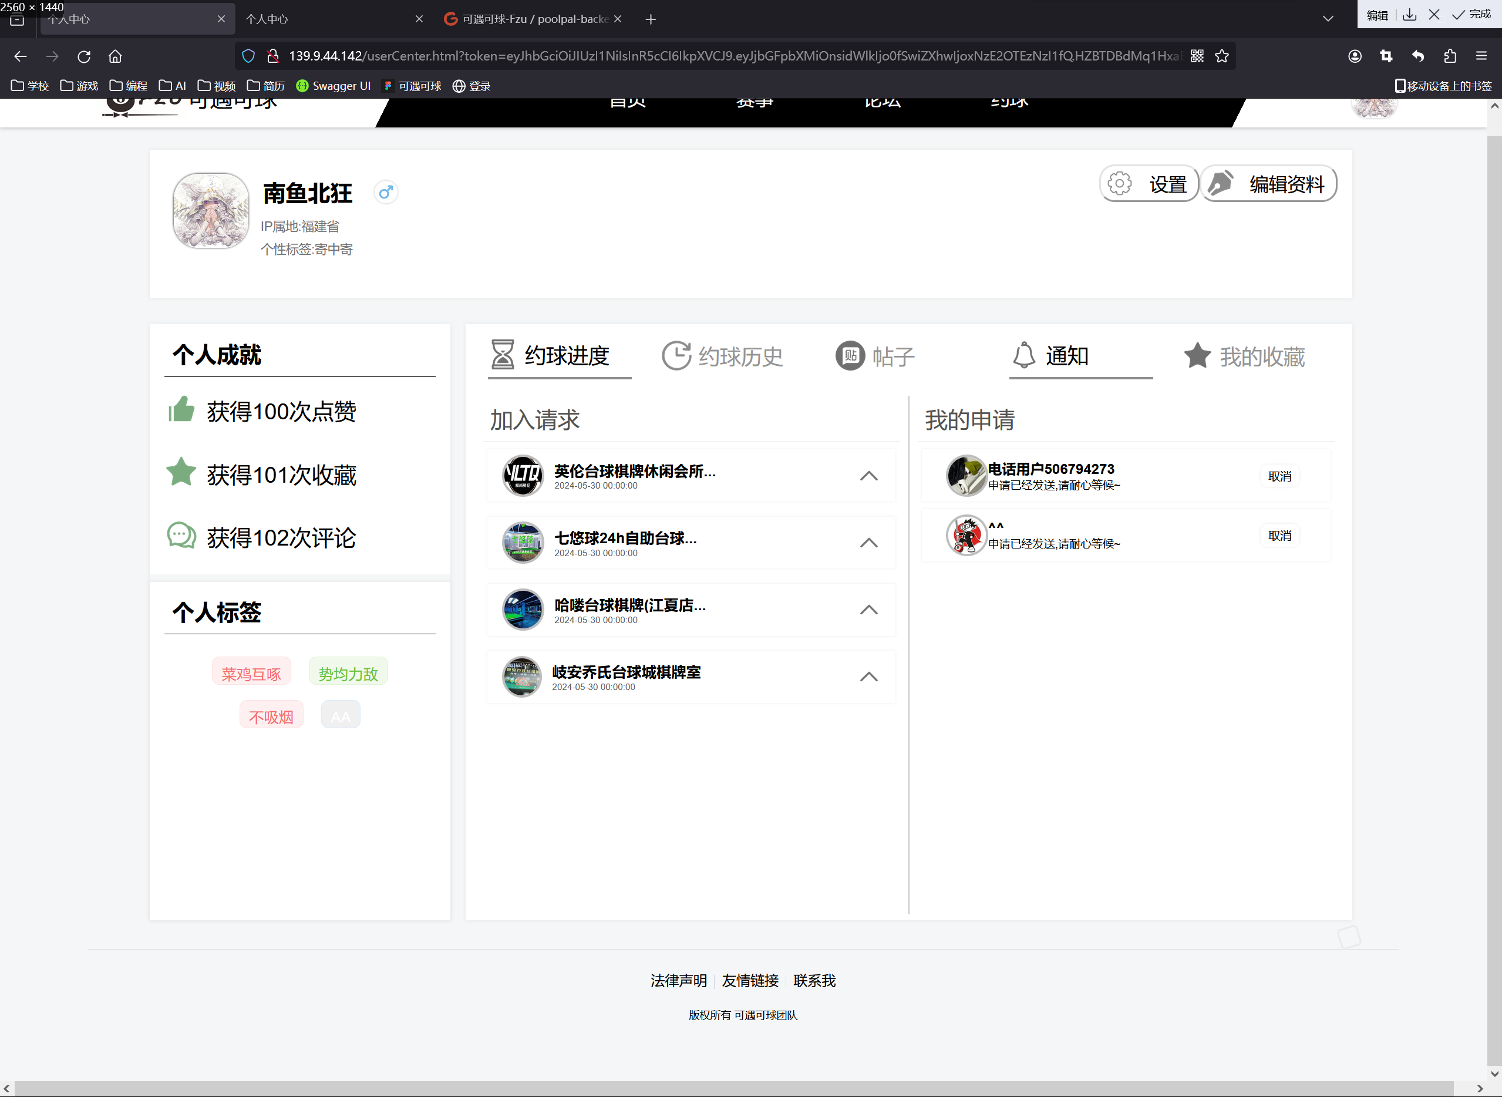The image size is (1502, 1097).
Task: Click the QR code icon in address bar
Action: tap(1197, 56)
